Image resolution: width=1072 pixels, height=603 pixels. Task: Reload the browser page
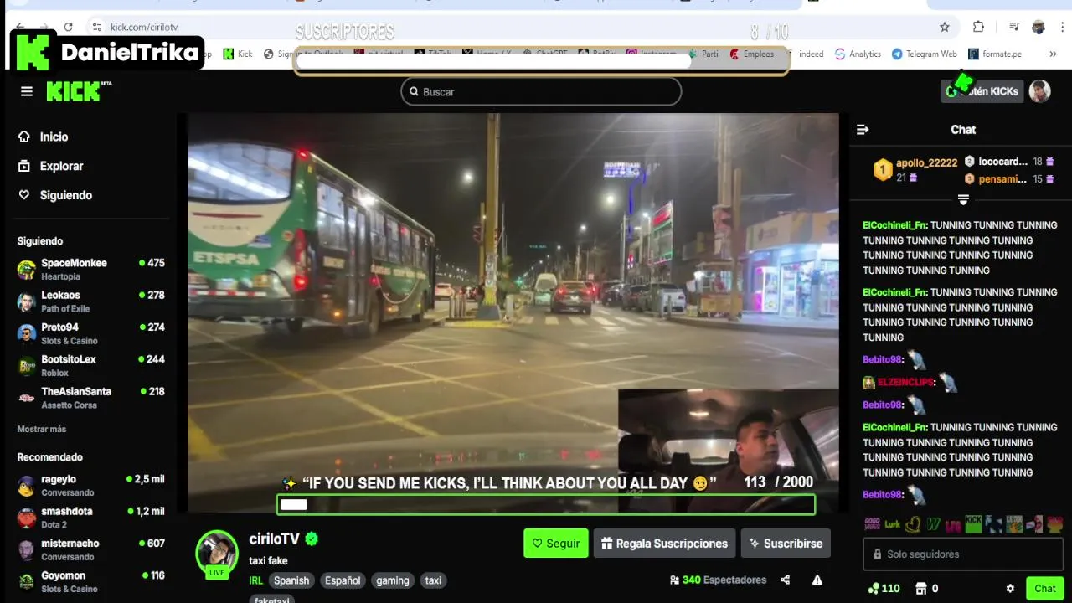pos(68,27)
